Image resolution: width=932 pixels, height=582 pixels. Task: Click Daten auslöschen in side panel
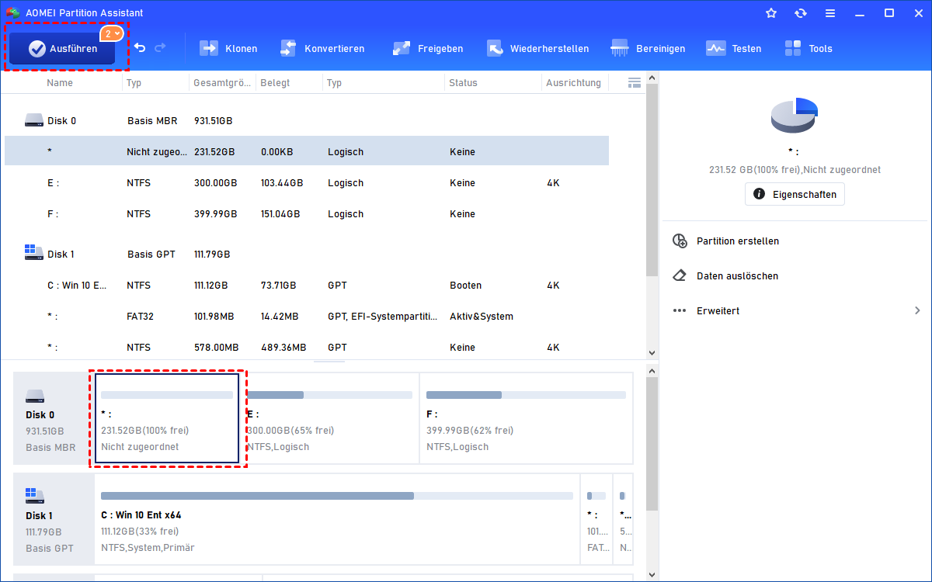[737, 276]
